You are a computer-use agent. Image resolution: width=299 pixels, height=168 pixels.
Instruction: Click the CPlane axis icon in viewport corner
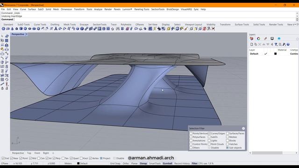click(16, 141)
